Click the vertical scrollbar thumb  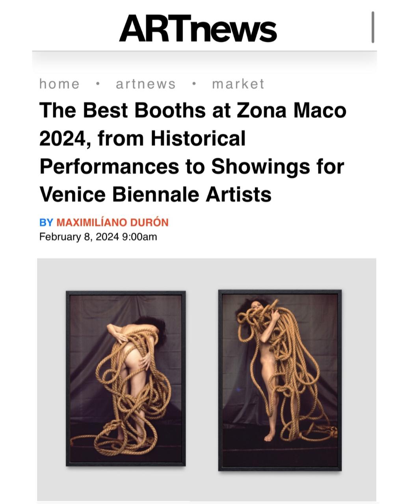tap(372, 27)
